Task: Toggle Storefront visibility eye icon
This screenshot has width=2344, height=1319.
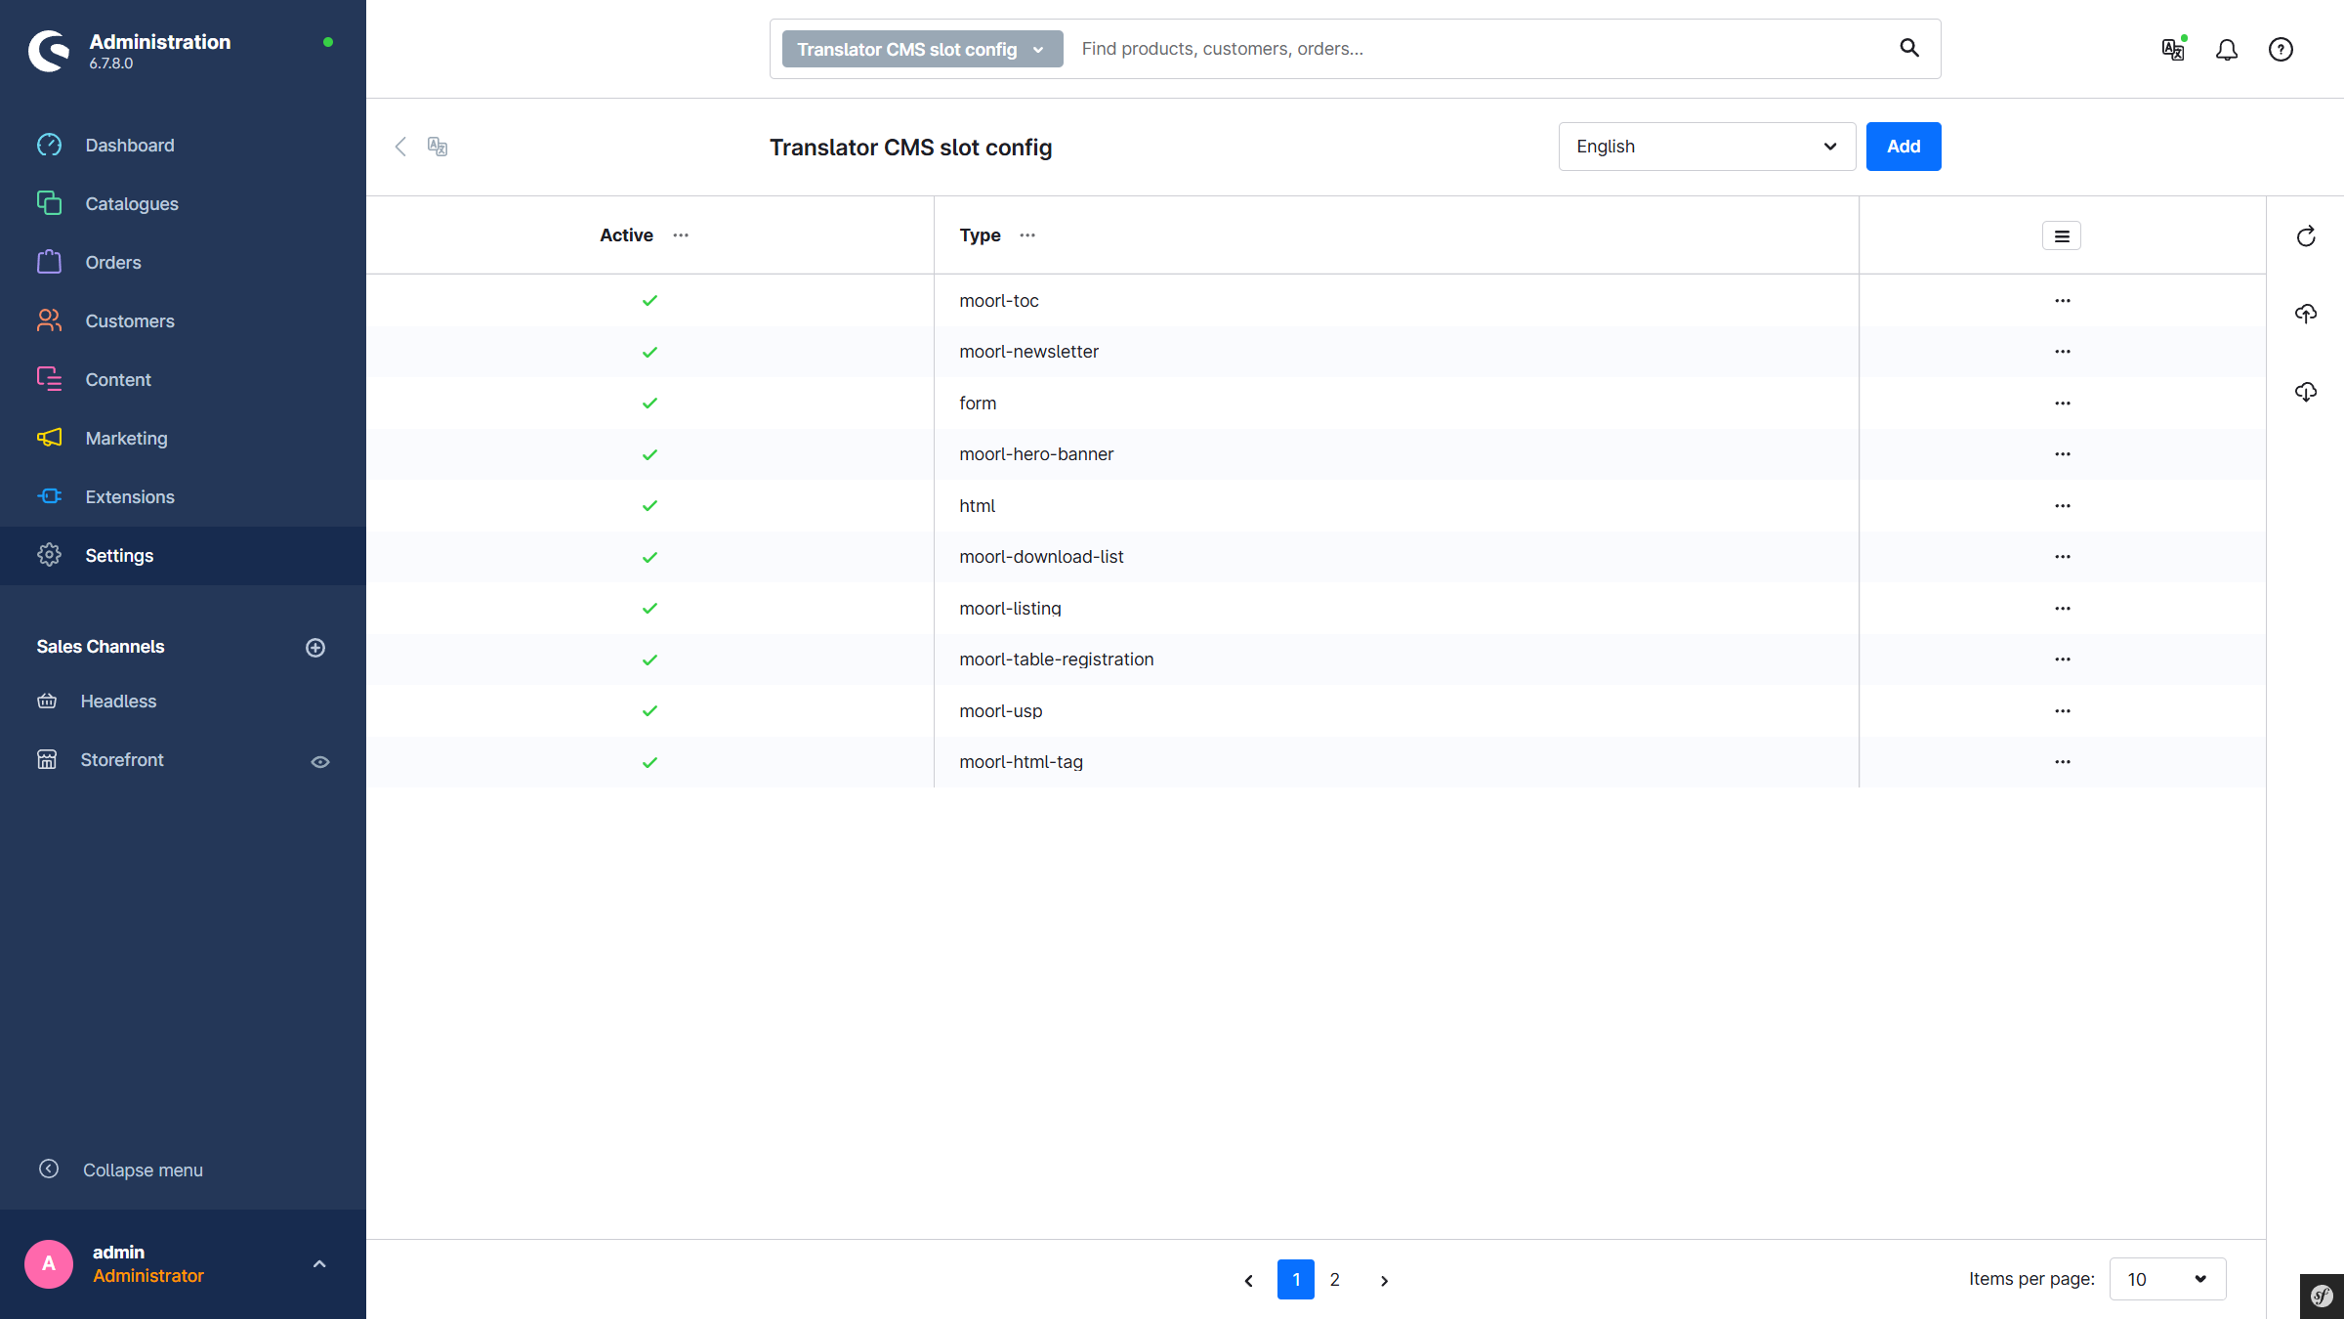Action: (320, 762)
